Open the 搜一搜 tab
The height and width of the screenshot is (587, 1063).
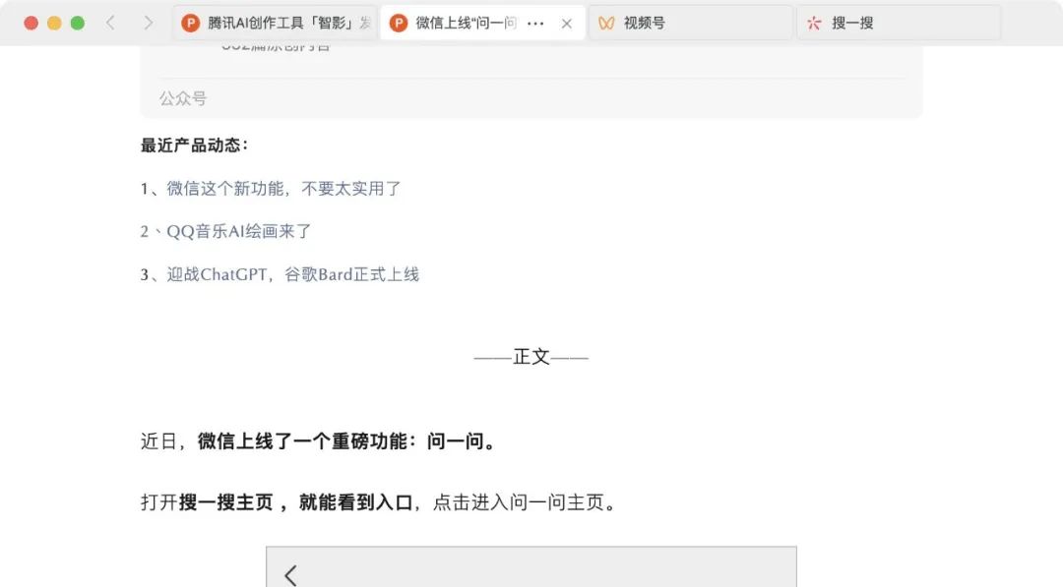point(899,23)
